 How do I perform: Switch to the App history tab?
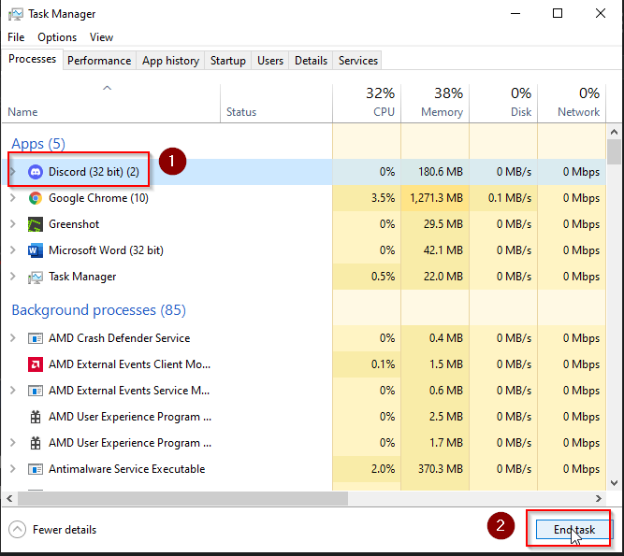170,61
